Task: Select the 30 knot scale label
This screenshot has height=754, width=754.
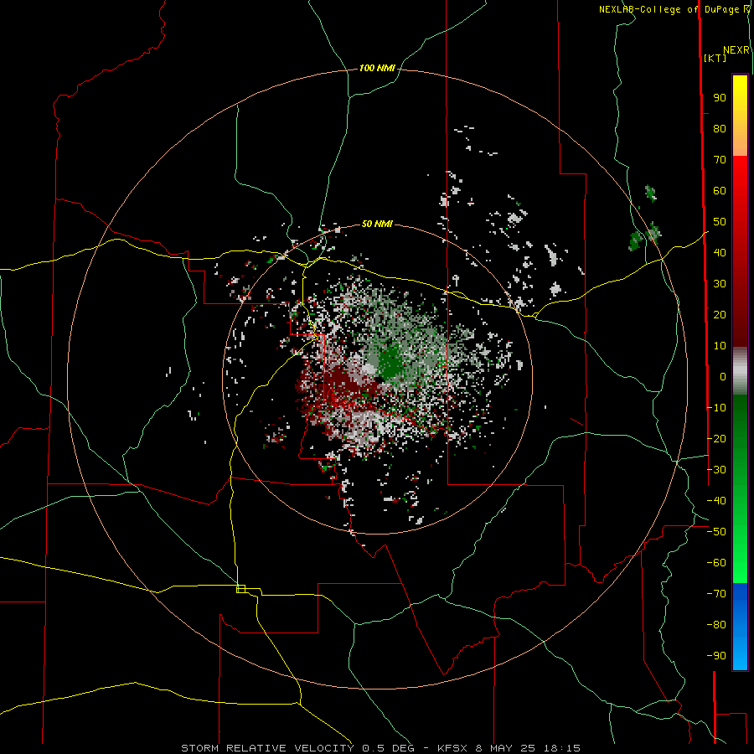Action: tap(720, 284)
